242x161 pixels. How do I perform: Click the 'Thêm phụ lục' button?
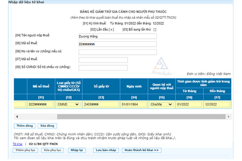(25, 150)
